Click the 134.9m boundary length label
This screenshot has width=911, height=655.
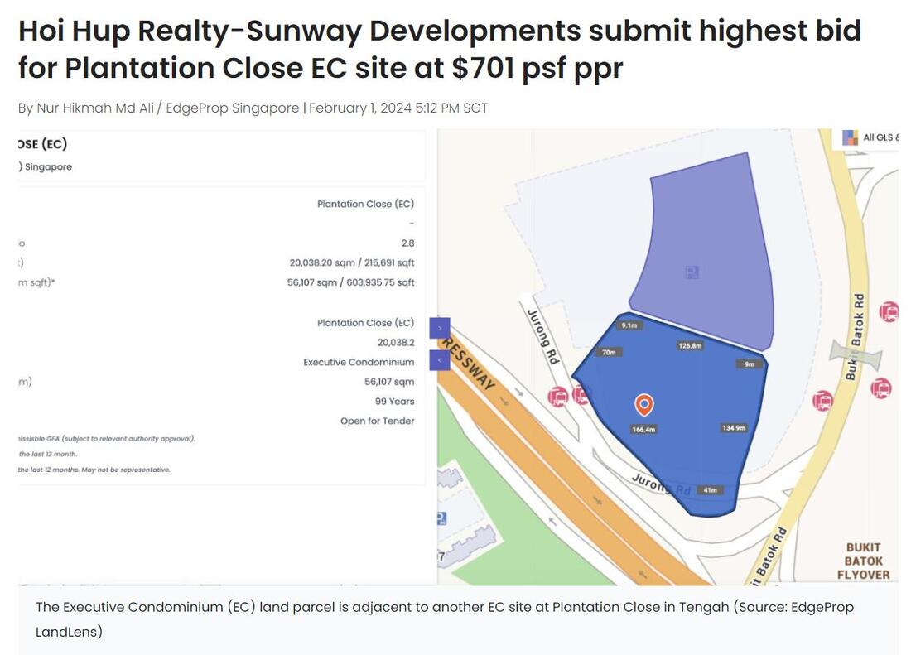733,427
